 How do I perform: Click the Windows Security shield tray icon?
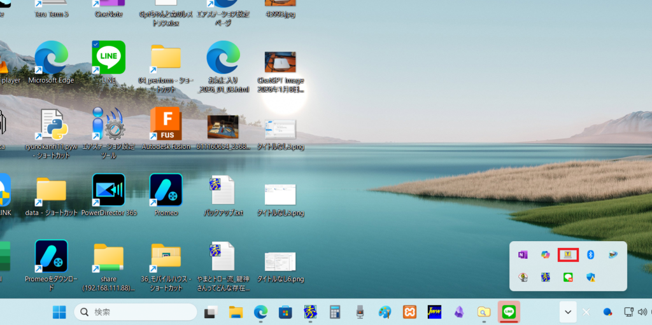[590, 277]
